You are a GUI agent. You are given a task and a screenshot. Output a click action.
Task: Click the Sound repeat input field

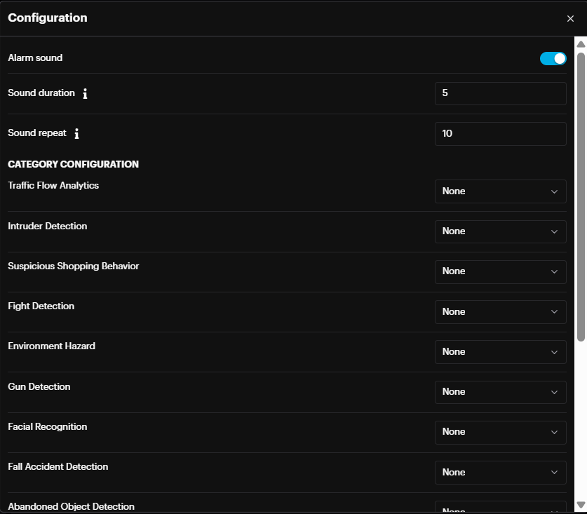point(500,133)
